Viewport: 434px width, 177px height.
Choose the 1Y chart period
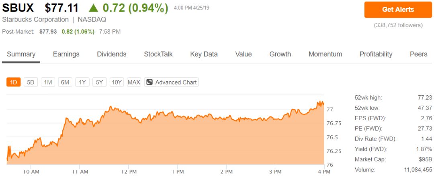pyautogui.click(x=82, y=82)
